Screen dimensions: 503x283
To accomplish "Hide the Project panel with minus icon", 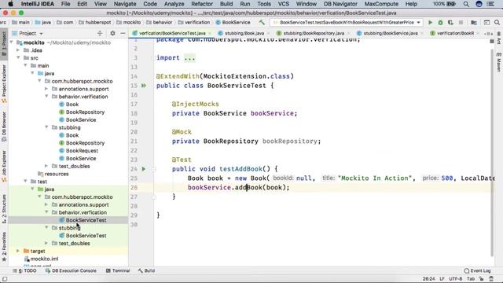I will tap(123, 33).
